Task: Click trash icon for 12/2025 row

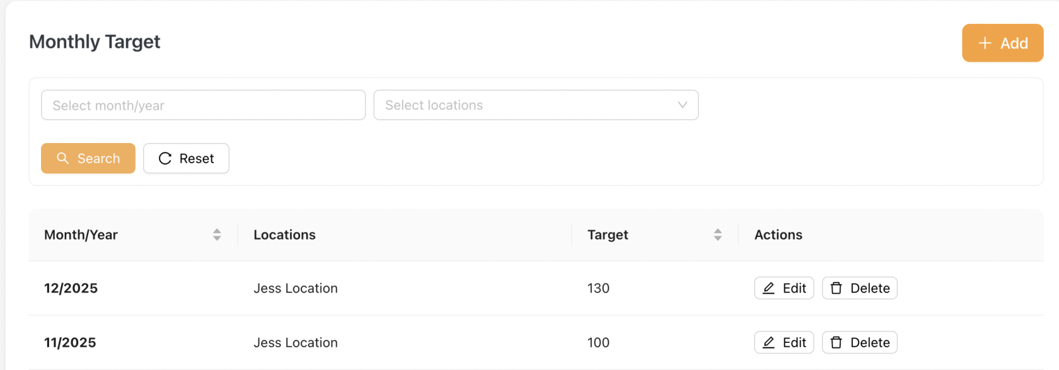Action: [836, 288]
